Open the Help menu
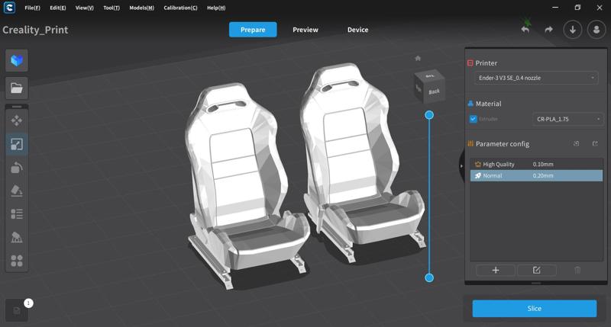 click(216, 8)
